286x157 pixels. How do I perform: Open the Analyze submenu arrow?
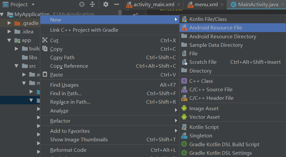pos(176,110)
